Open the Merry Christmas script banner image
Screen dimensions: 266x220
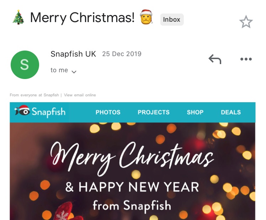coord(133,171)
